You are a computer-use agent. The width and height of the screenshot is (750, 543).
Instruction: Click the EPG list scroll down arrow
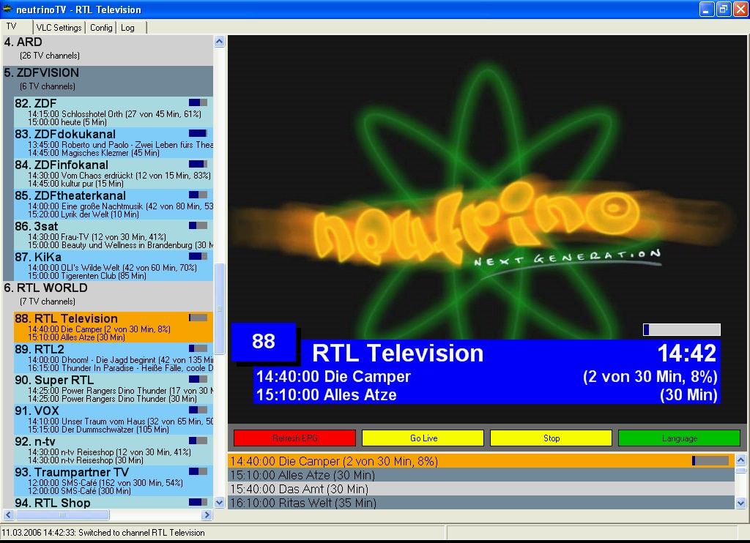click(741, 502)
